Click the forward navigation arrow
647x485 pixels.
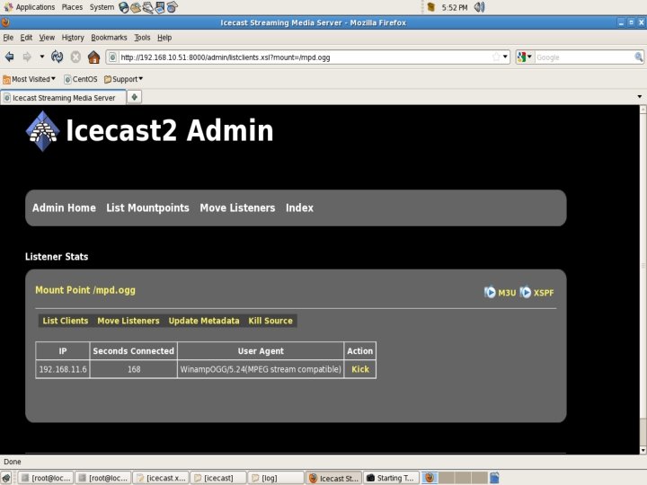click(27, 57)
